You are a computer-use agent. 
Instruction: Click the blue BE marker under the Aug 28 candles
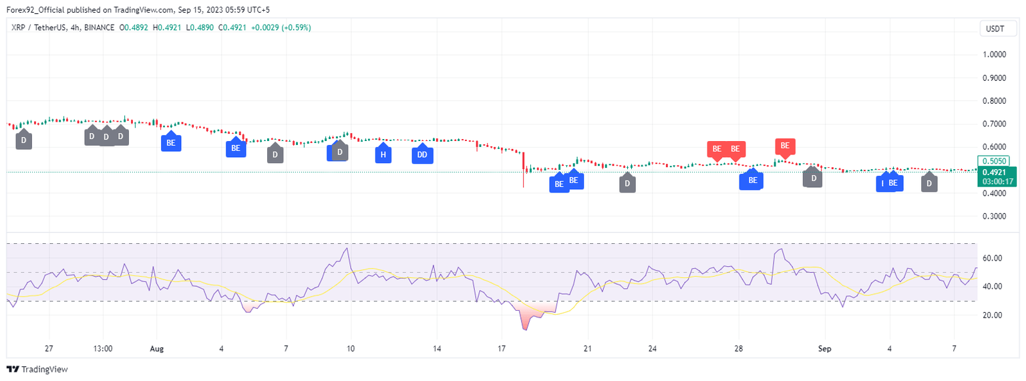point(752,179)
